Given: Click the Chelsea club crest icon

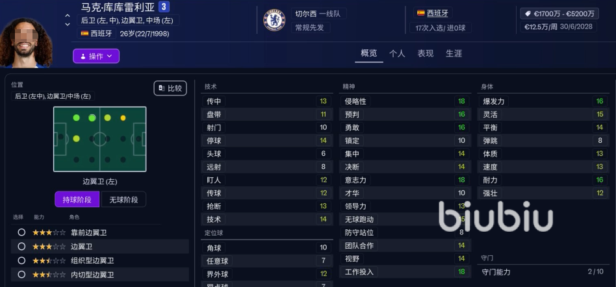Looking at the screenshot, I should tap(274, 20).
